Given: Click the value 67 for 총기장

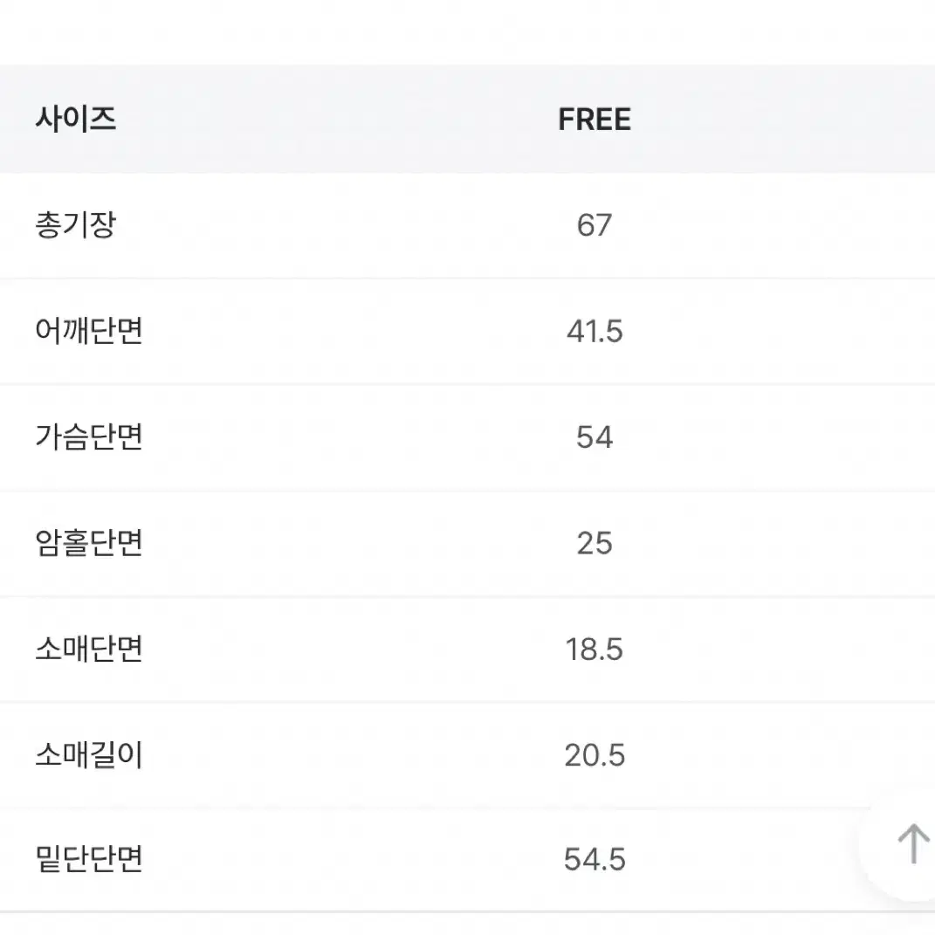Looking at the screenshot, I should pos(594,225).
